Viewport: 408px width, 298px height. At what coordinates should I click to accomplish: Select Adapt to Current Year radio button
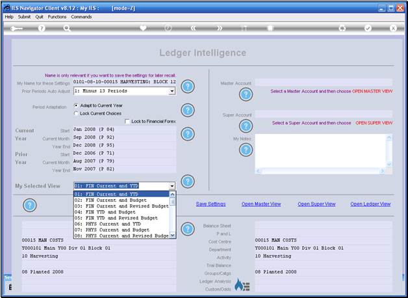[76, 105]
